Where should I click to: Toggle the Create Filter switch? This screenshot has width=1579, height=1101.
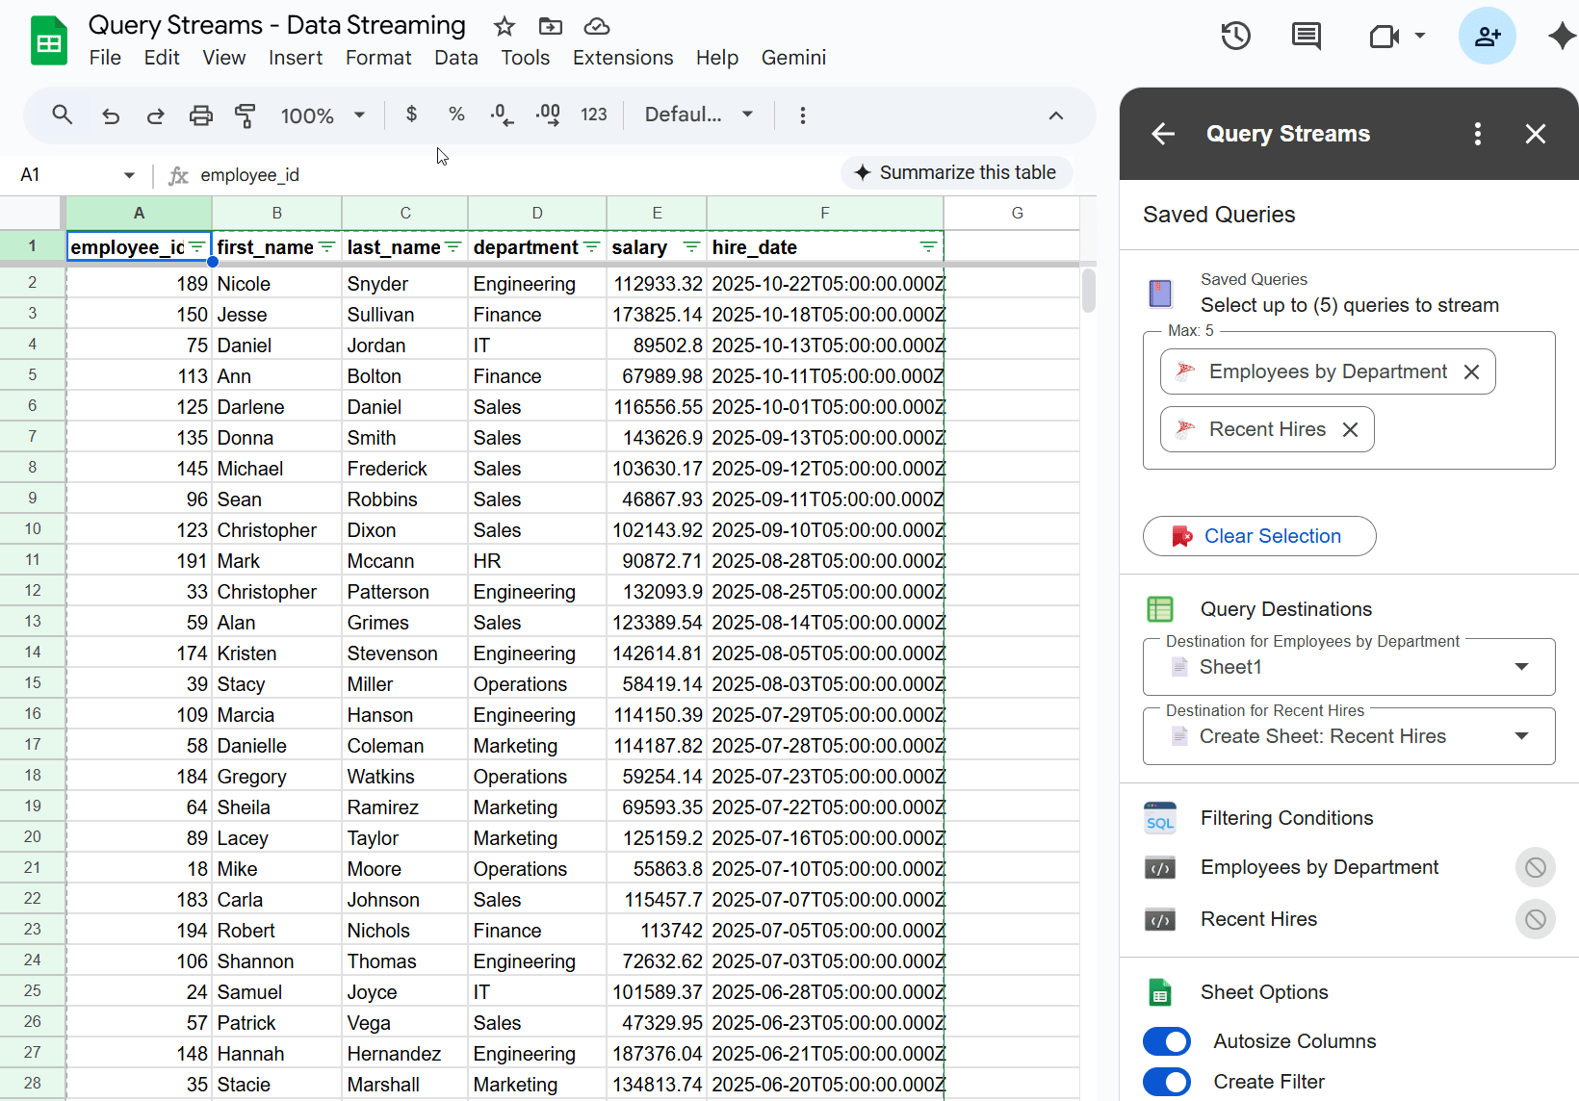(1167, 1082)
